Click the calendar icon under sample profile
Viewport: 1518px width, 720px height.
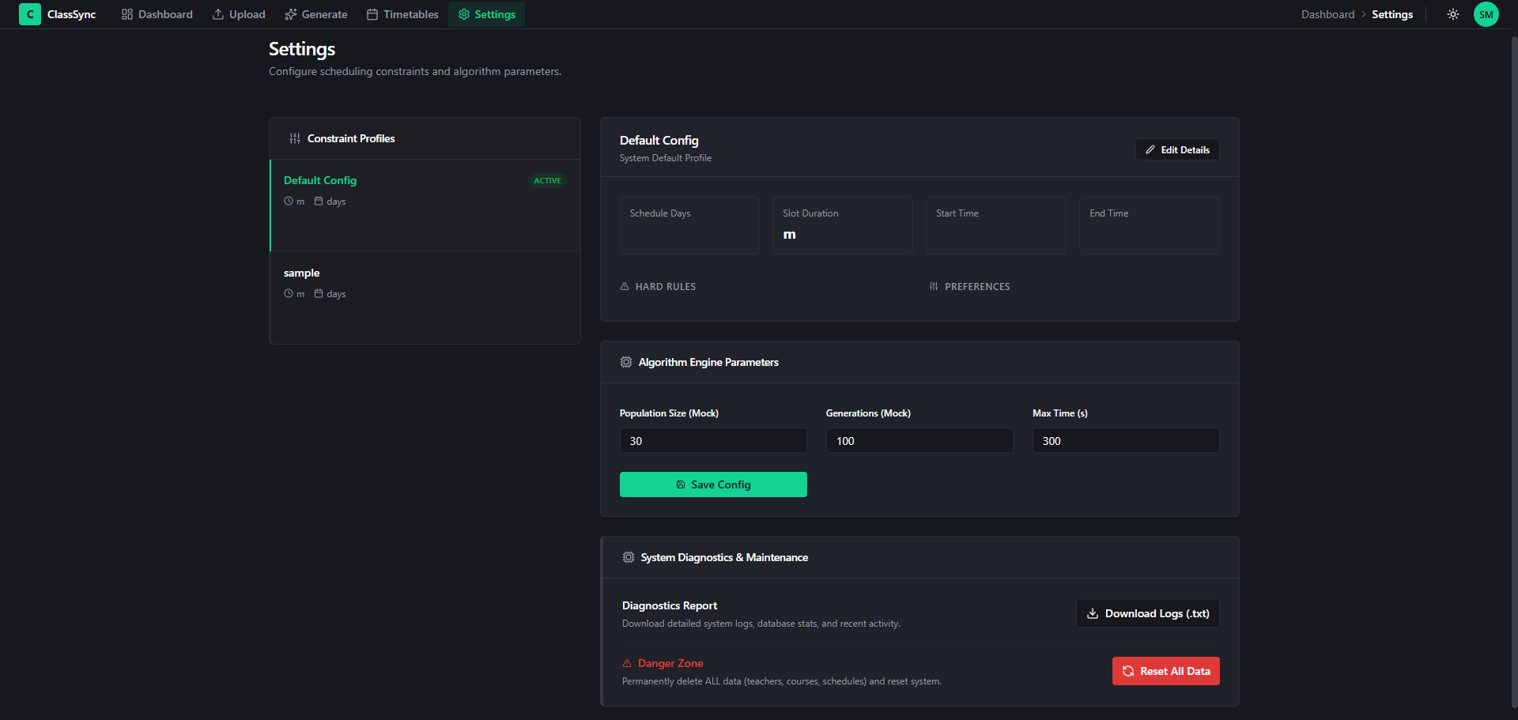click(x=319, y=293)
